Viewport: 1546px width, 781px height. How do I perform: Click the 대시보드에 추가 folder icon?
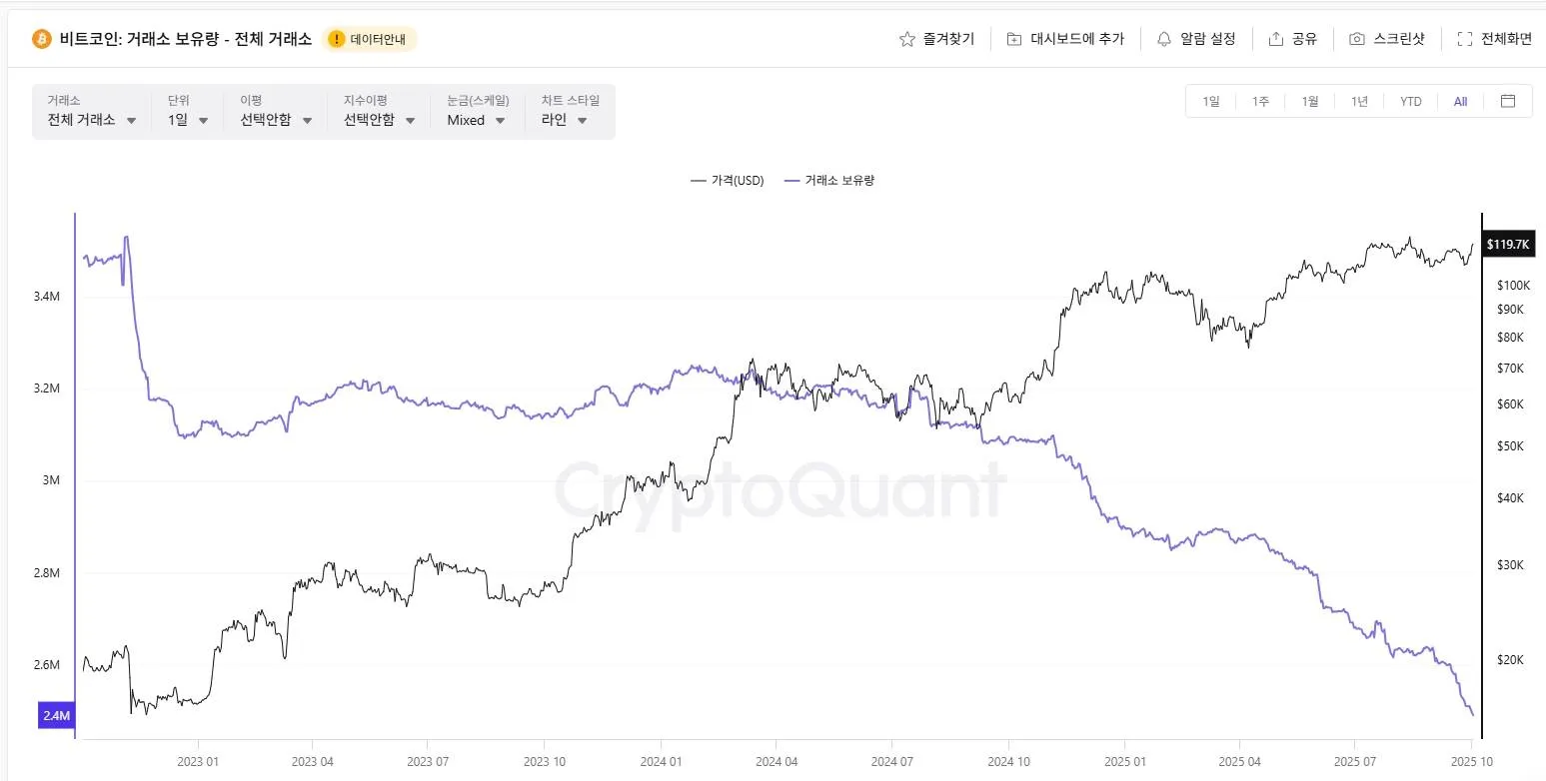coord(1014,39)
